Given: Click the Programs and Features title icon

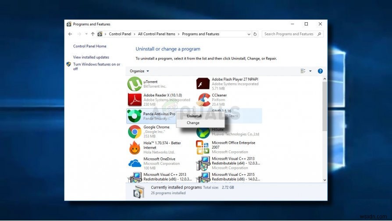Looking at the screenshot, I should pos(69,24).
